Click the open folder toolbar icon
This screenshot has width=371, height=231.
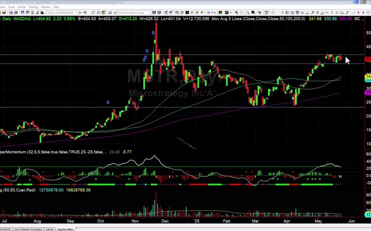click(4, 13)
